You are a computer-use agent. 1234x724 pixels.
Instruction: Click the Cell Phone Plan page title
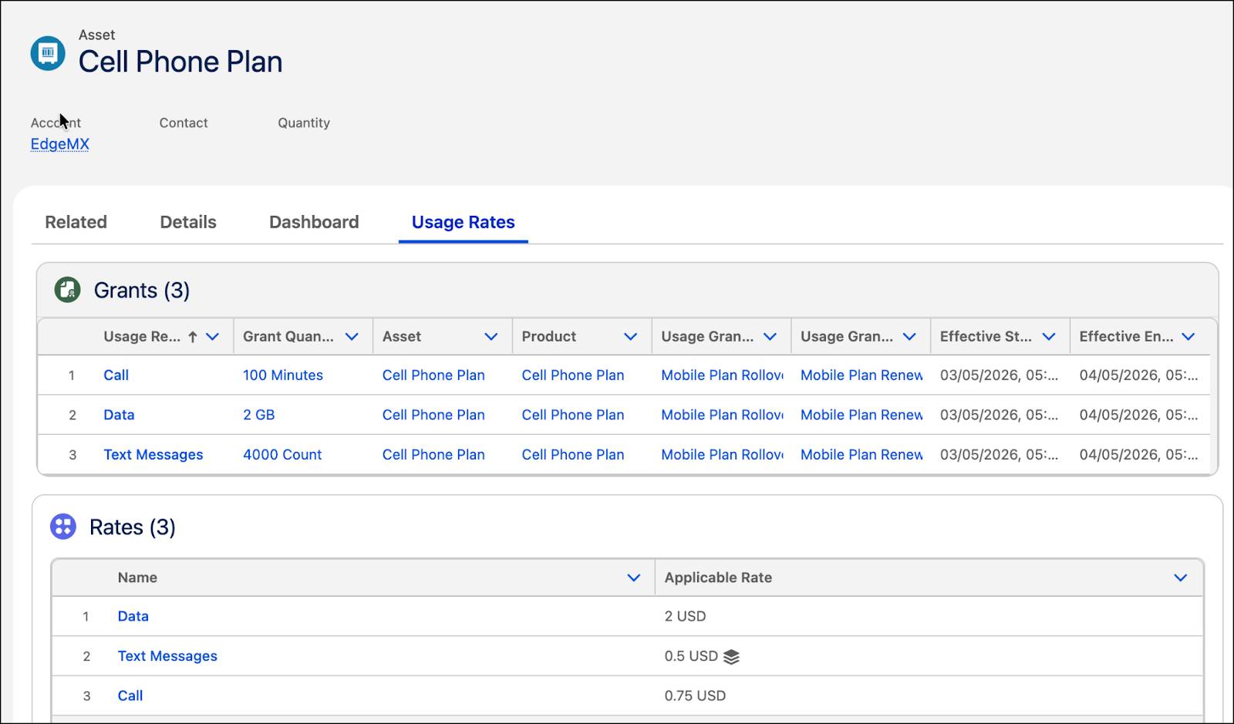(180, 62)
